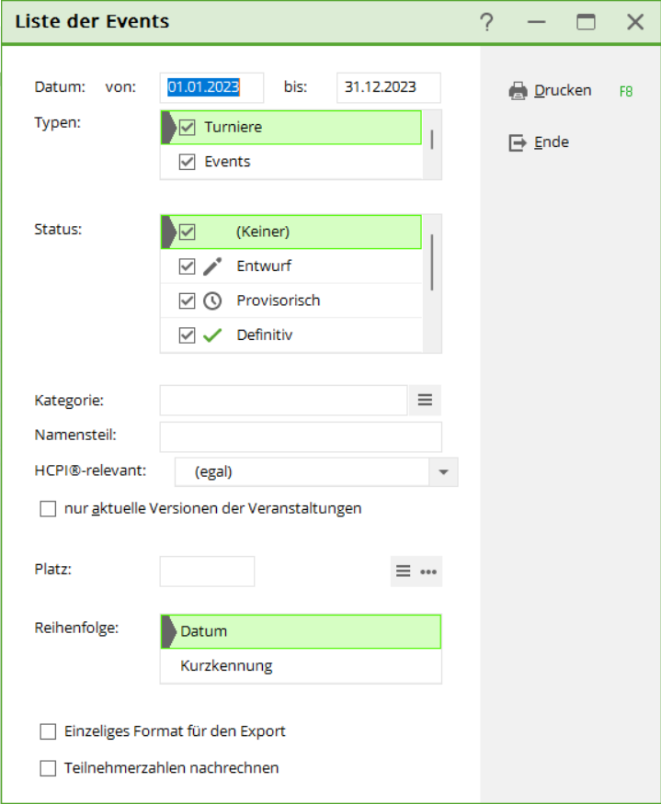Click the HCPI-relevant (egal) combo box

tap(302, 472)
